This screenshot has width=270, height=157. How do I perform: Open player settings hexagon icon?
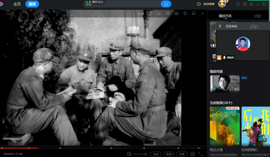click(192, 154)
